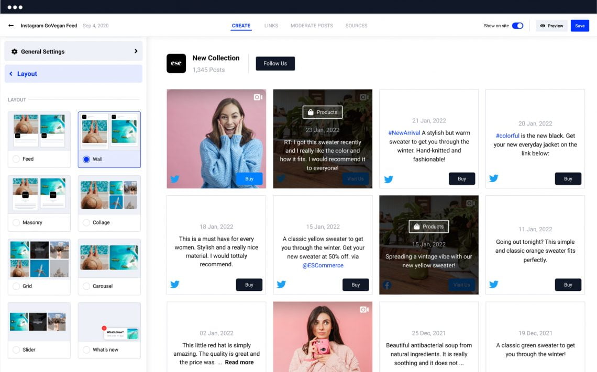Switch to the Moderate Posts tab
Image resolution: width=597 pixels, height=372 pixels.
pyautogui.click(x=312, y=26)
